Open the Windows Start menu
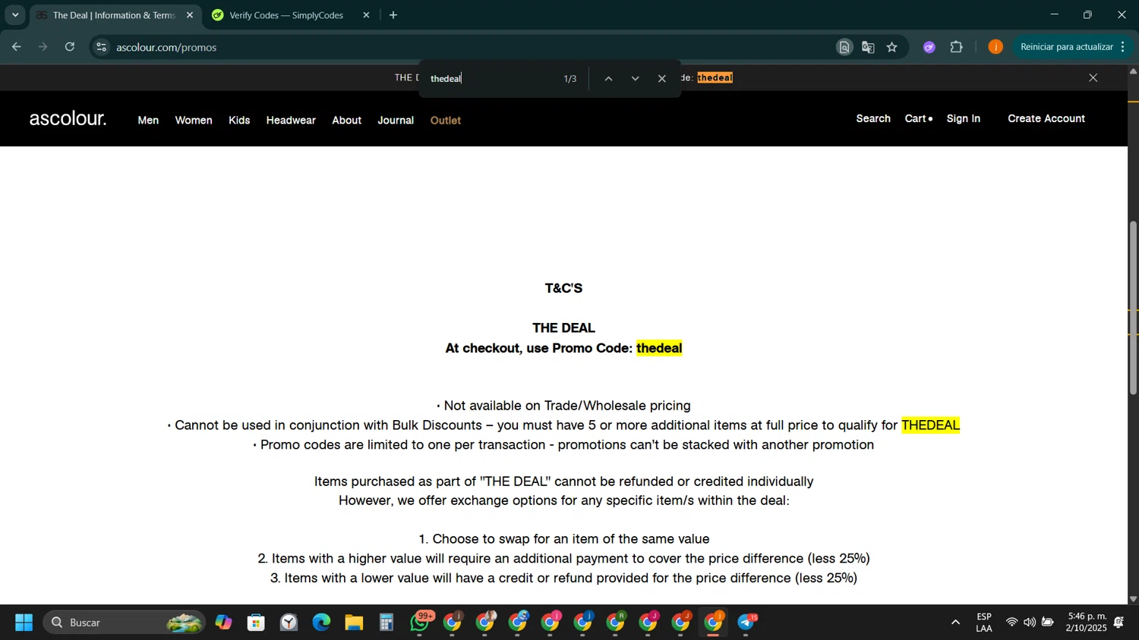Image resolution: width=1139 pixels, height=640 pixels. point(24,623)
